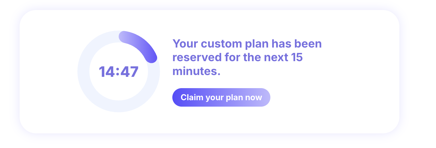Click the "reserved for the next 15" text line
Viewport: 436px width, 148px height.
[237, 57]
